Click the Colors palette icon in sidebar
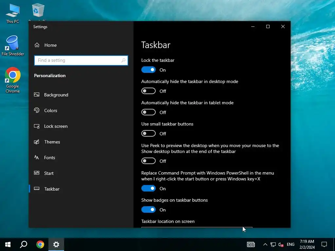This screenshot has width=335, height=251. coord(37,110)
